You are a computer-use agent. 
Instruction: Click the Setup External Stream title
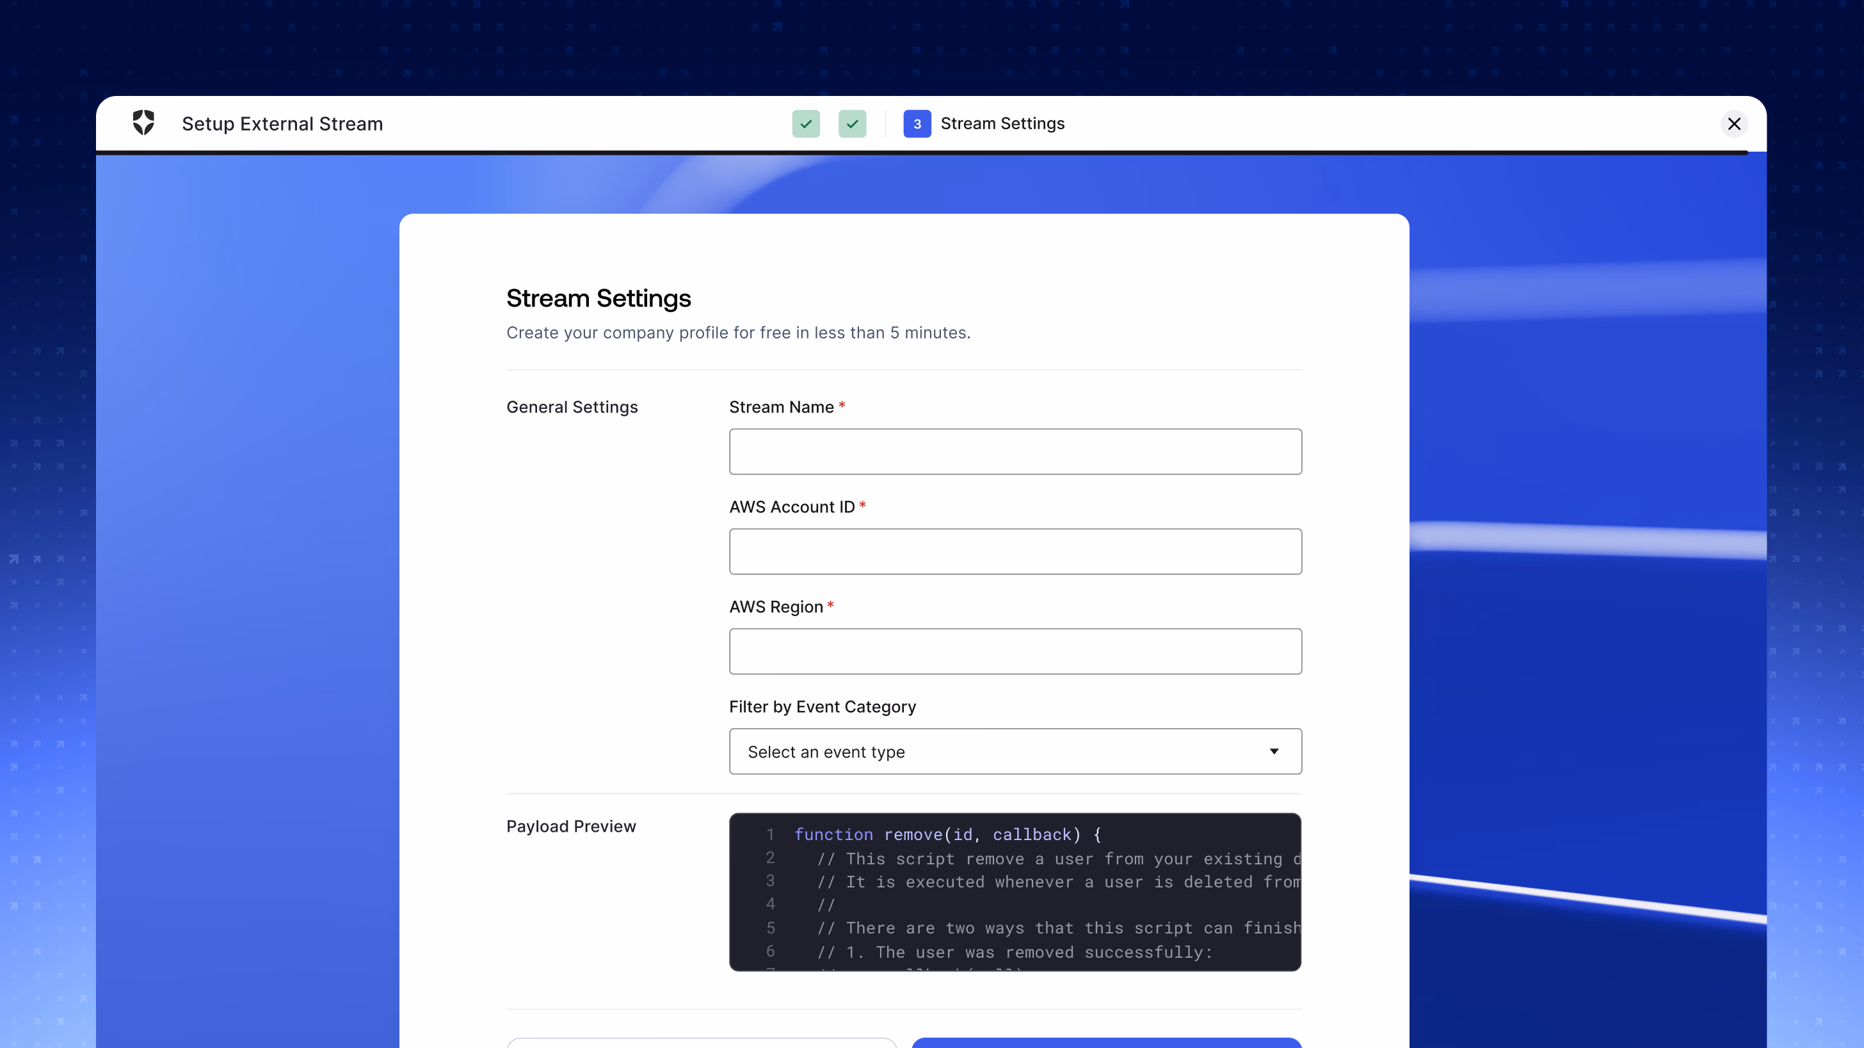(x=282, y=123)
